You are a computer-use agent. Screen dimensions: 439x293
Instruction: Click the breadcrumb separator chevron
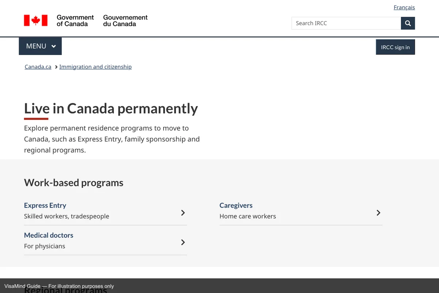coord(56,67)
